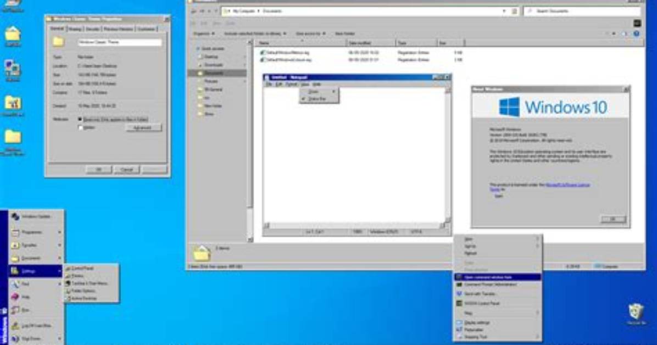657x345 pixels.
Task: Expand the Shut Down submenu arrow
Action: click(x=59, y=338)
